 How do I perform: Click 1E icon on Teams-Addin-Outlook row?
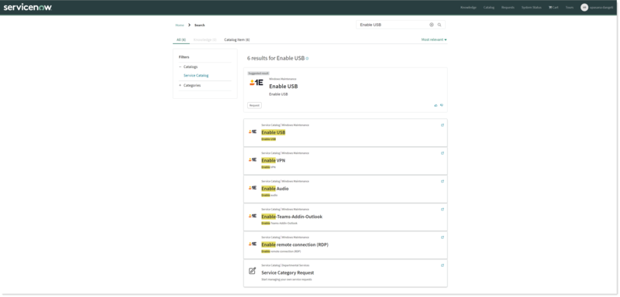[253, 216]
